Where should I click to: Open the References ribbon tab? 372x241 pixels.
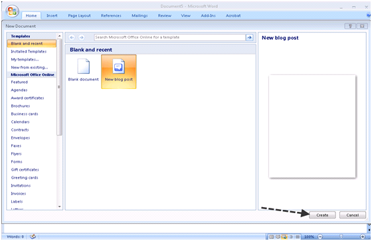point(111,16)
